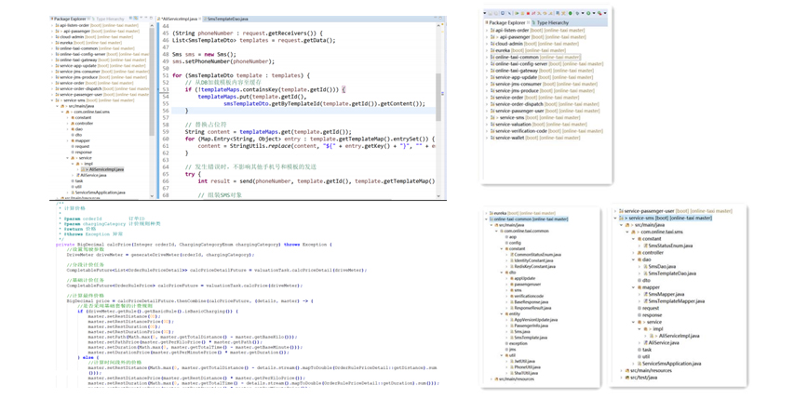Click the SmsMapper.java file icon
This screenshot has width=808, height=412.
coord(645,294)
